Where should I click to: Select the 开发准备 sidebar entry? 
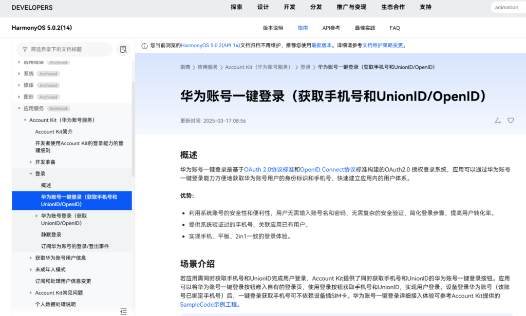[x=45, y=161]
